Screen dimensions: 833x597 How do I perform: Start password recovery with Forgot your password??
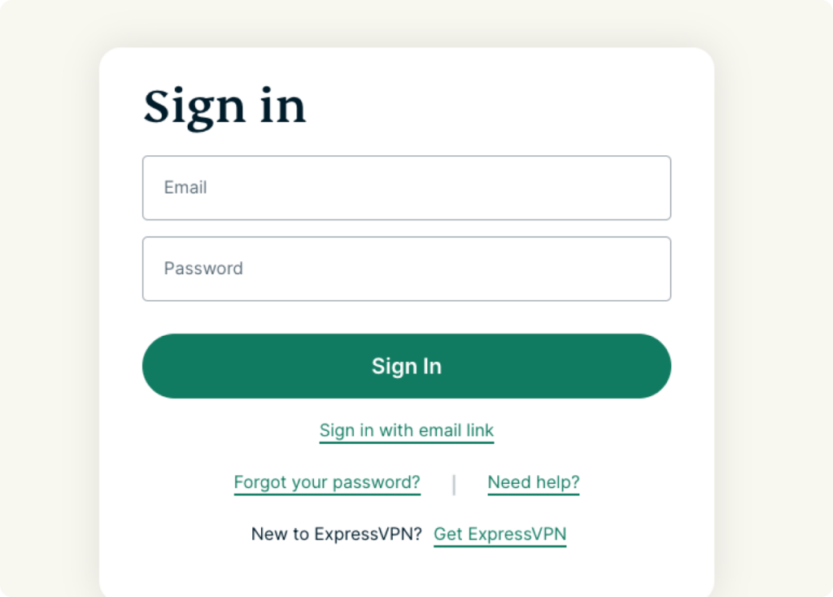[327, 482]
